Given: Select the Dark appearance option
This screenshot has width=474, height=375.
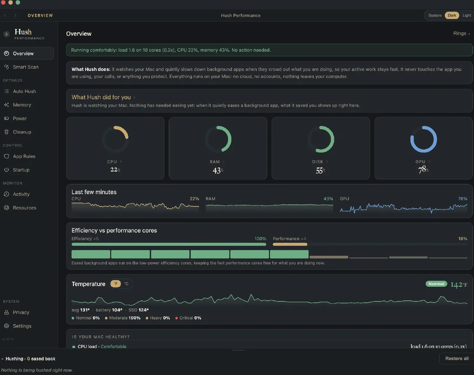Looking at the screenshot, I should tap(452, 15).
